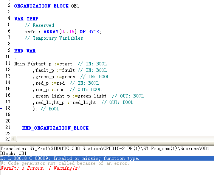This screenshot has height=175, width=214.
Task: Click the 'red_light_p' parameter on line 17
Action: 50,102
